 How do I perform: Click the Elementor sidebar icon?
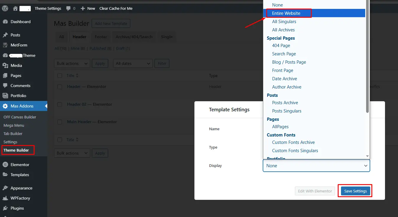point(5,165)
